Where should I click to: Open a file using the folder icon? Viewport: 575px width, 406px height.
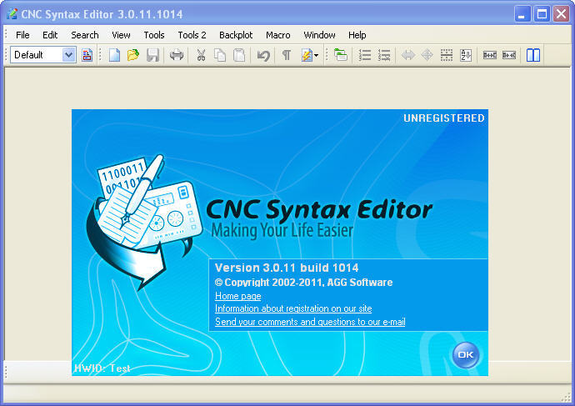[x=133, y=55]
